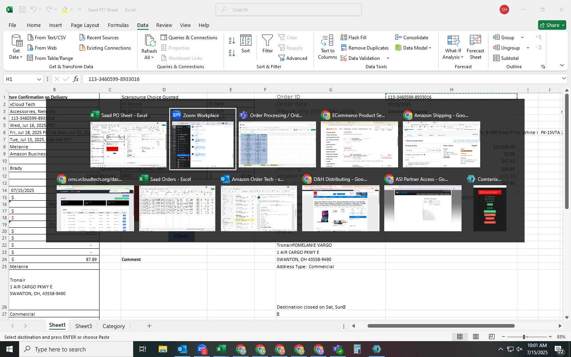Viewport: 571px width, 357px height.
Task: Open Customize Quick Access Toolbar dropdown
Action: pos(80,10)
